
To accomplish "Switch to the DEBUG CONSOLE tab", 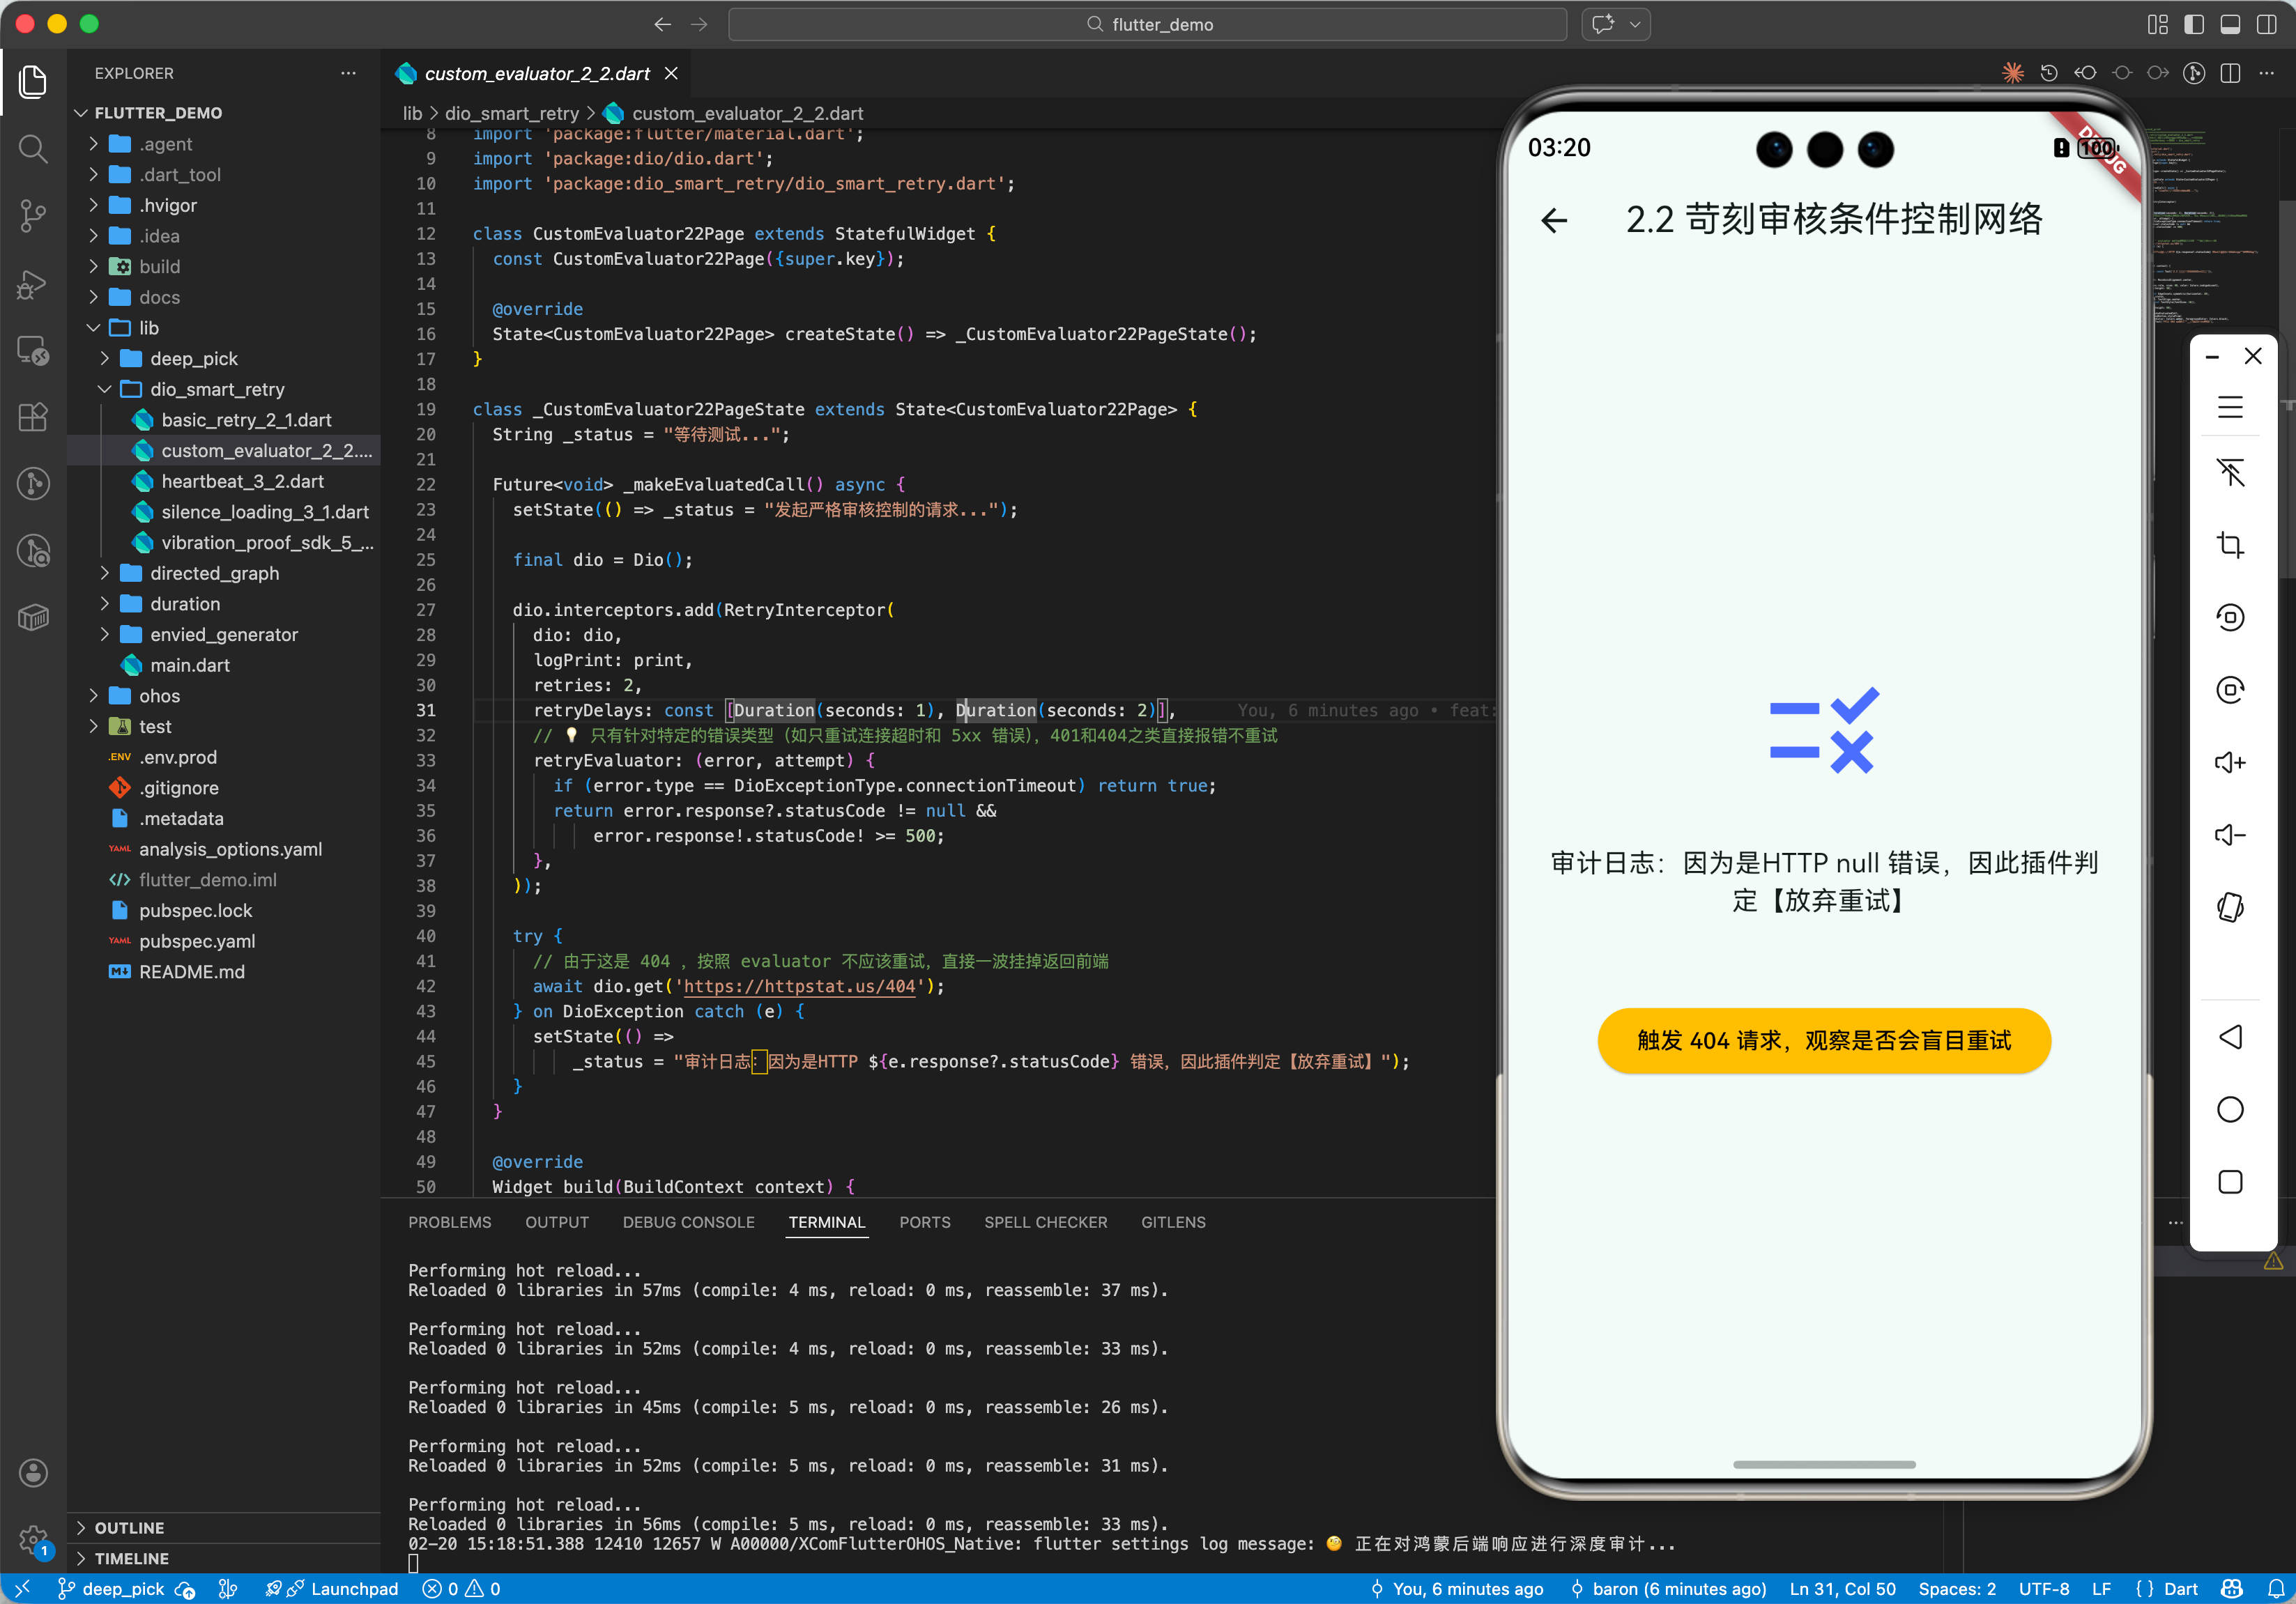I will click(688, 1222).
